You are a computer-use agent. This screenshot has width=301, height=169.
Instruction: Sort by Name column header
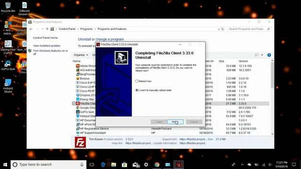coord(77,61)
